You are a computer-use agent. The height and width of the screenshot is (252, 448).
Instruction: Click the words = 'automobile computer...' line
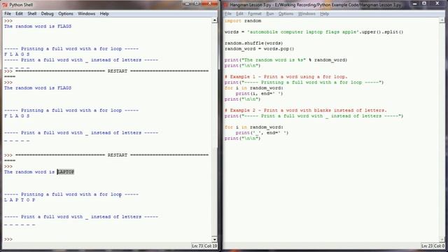pyautogui.click(x=314, y=32)
